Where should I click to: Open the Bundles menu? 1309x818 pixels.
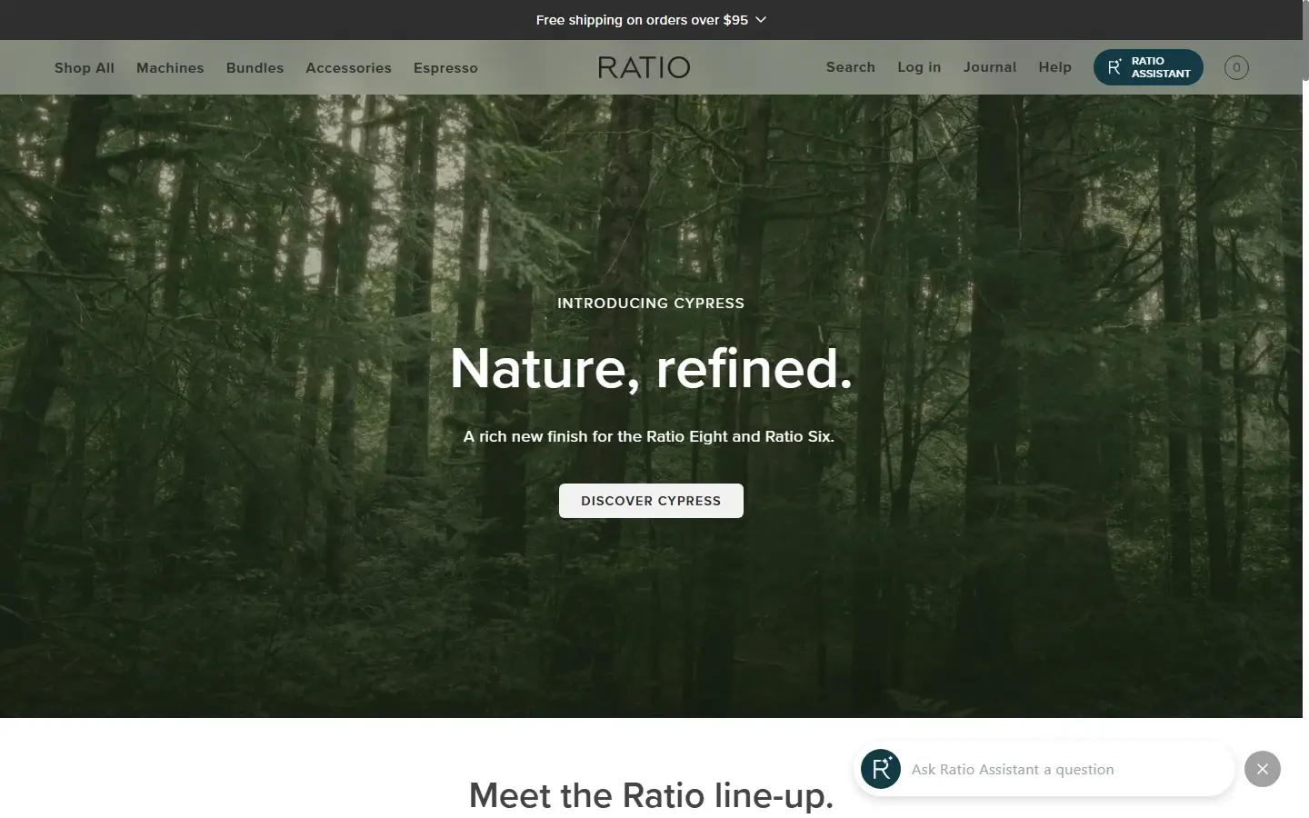tap(255, 67)
